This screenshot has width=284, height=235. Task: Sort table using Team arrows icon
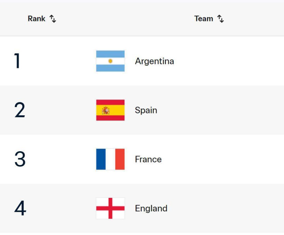(221, 19)
